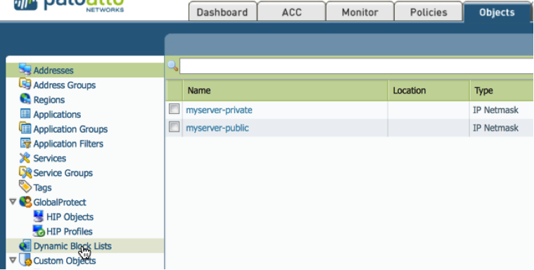Click the GlobalProtect icon
534x270 pixels.
click(x=25, y=202)
